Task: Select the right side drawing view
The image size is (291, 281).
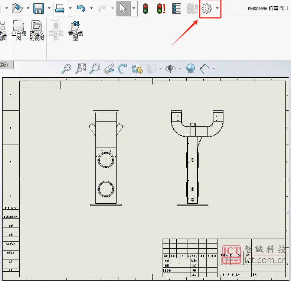Action: 197,158
